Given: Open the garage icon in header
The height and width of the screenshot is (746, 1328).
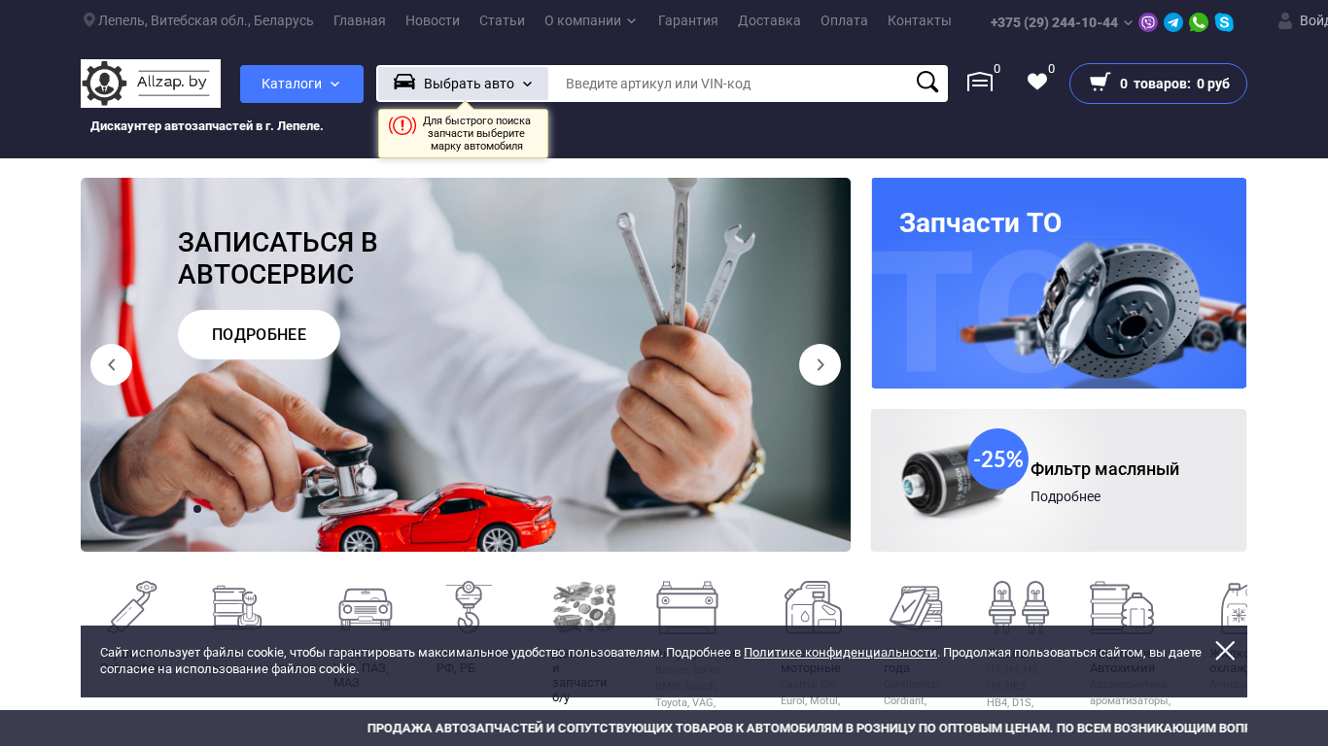Looking at the screenshot, I should (980, 83).
